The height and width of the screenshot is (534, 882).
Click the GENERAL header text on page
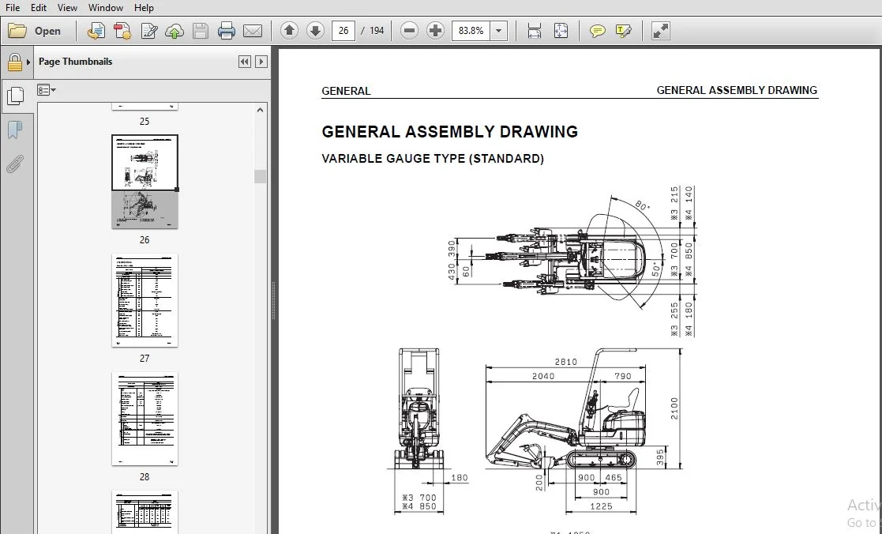tap(346, 91)
